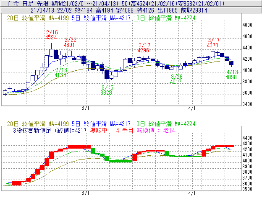The image size is (262, 198).
Task: Select upper chart 5日 終値平滑 MA=4217 legend
Action: (101, 18)
